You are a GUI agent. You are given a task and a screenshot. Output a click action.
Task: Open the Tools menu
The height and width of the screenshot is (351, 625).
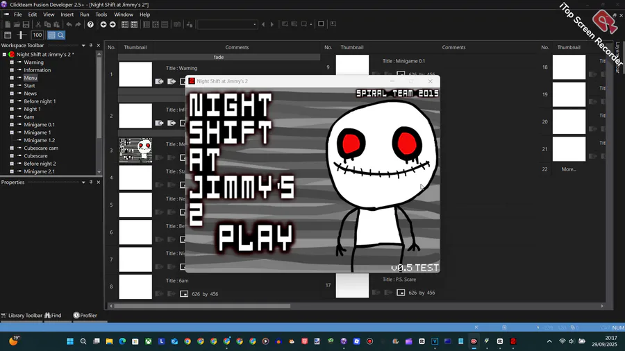tap(101, 15)
